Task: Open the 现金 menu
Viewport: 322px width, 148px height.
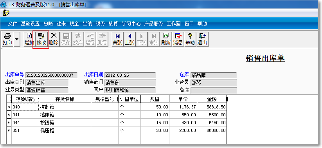Action: (x=74, y=23)
